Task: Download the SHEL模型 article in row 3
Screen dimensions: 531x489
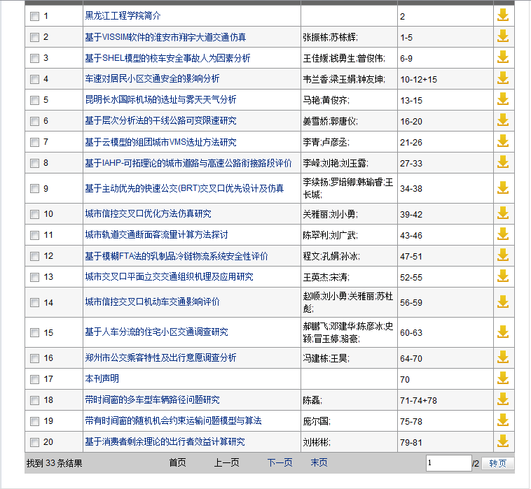Action: tap(503, 57)
